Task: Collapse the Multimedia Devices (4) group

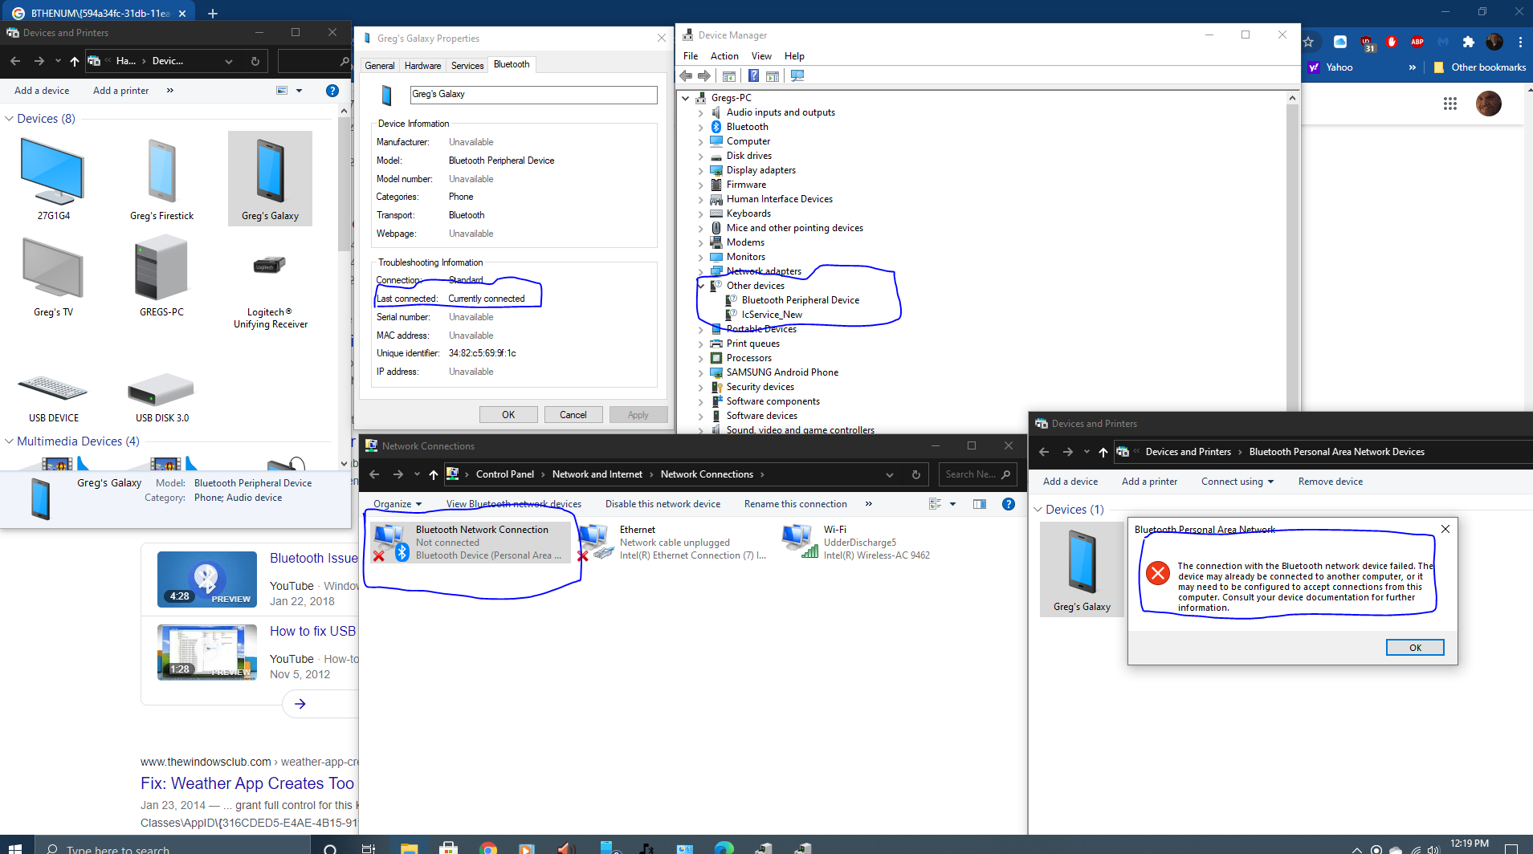Action: pyautogui.click(x=10, y=441)
